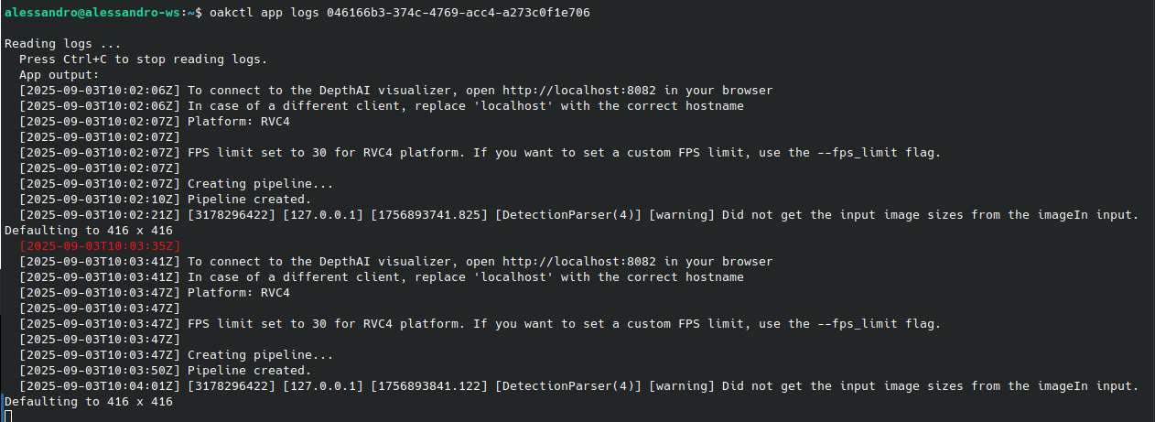Click the first '[warning]' label
The width and height of the screenshot is (1155, 422).
coord(682,215)
